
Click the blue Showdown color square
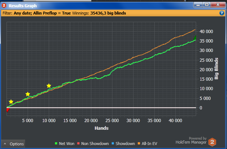[x=113, y=144]
